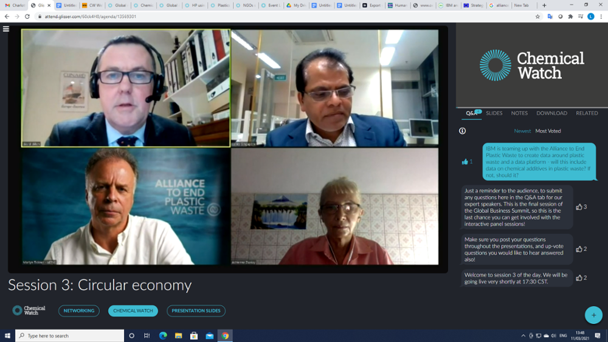Click the Q&A info icon

pos(463,131)
